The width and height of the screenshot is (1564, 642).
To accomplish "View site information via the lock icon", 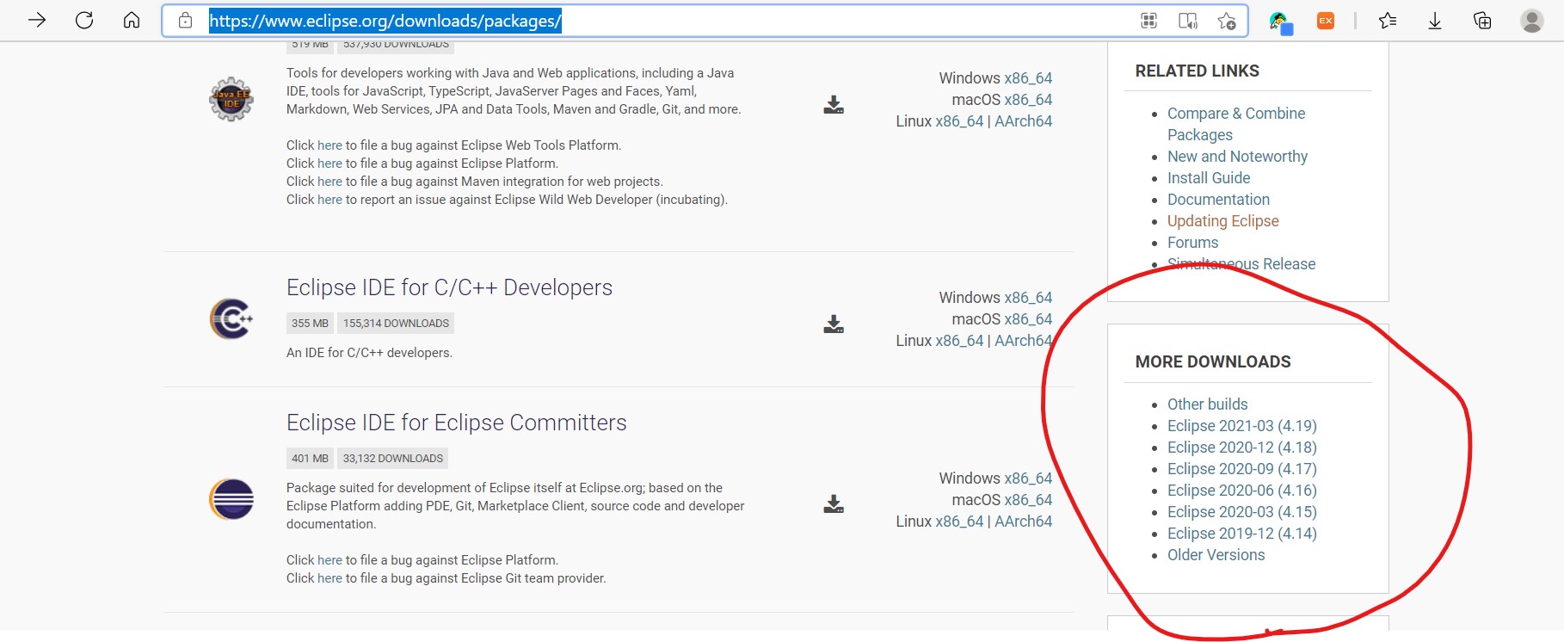I will [x=186, y=21].
